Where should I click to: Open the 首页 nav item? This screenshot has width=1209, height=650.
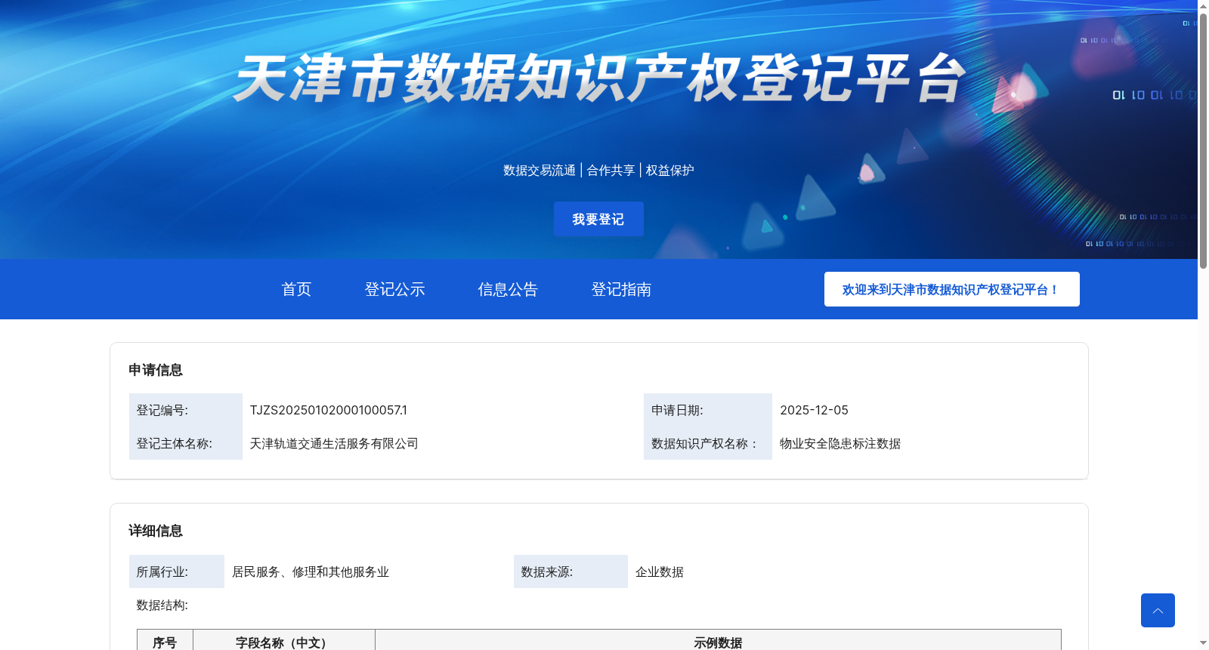click(x=296, y=289)
